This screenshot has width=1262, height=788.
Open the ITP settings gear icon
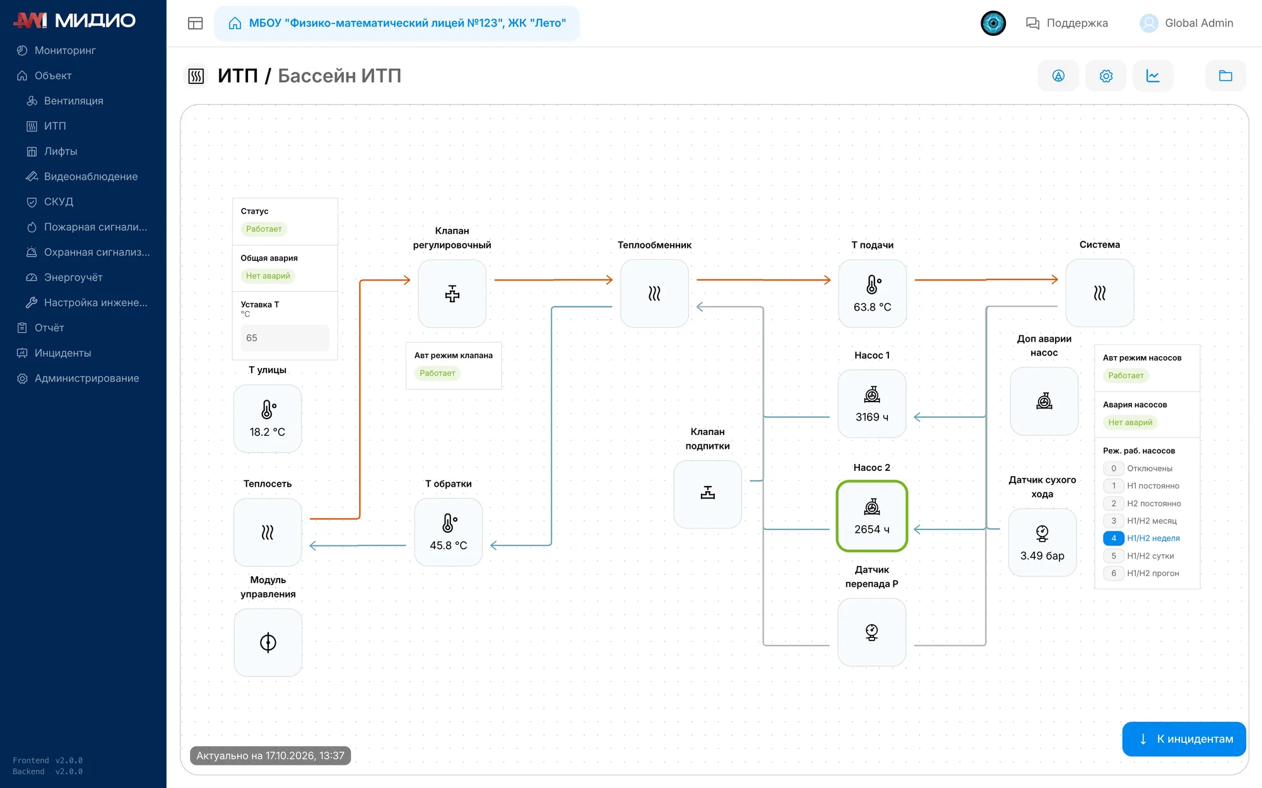(1106, 76)
